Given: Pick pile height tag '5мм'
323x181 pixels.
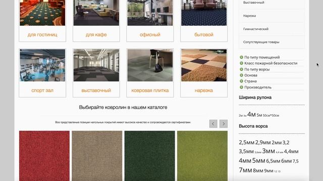Looking at the screenshot, I should (258, 160).
